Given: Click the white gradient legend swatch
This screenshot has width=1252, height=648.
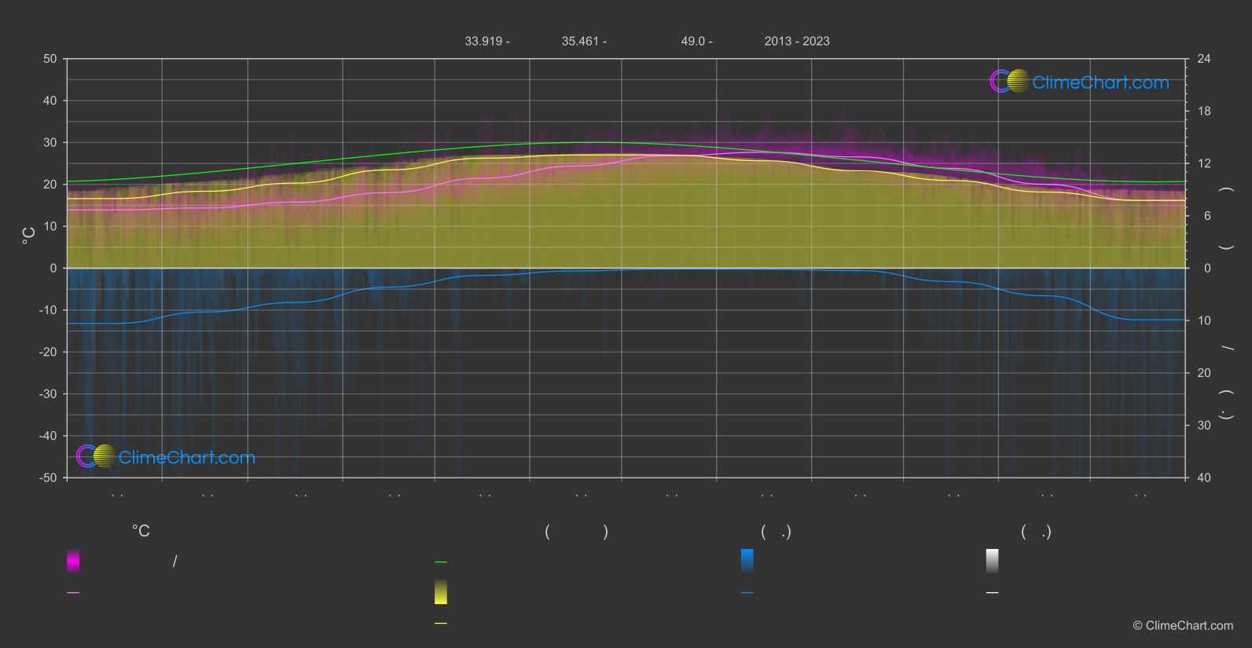Looking at the screenshot, I should click(993, 561).
